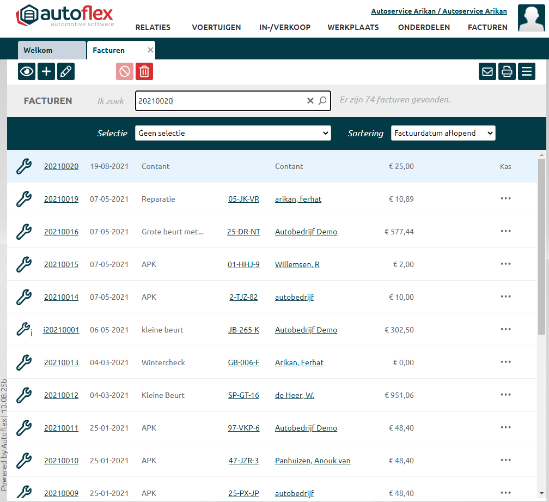Click the user profile avatar
549x502 pixels.
[x=531, y=18]
